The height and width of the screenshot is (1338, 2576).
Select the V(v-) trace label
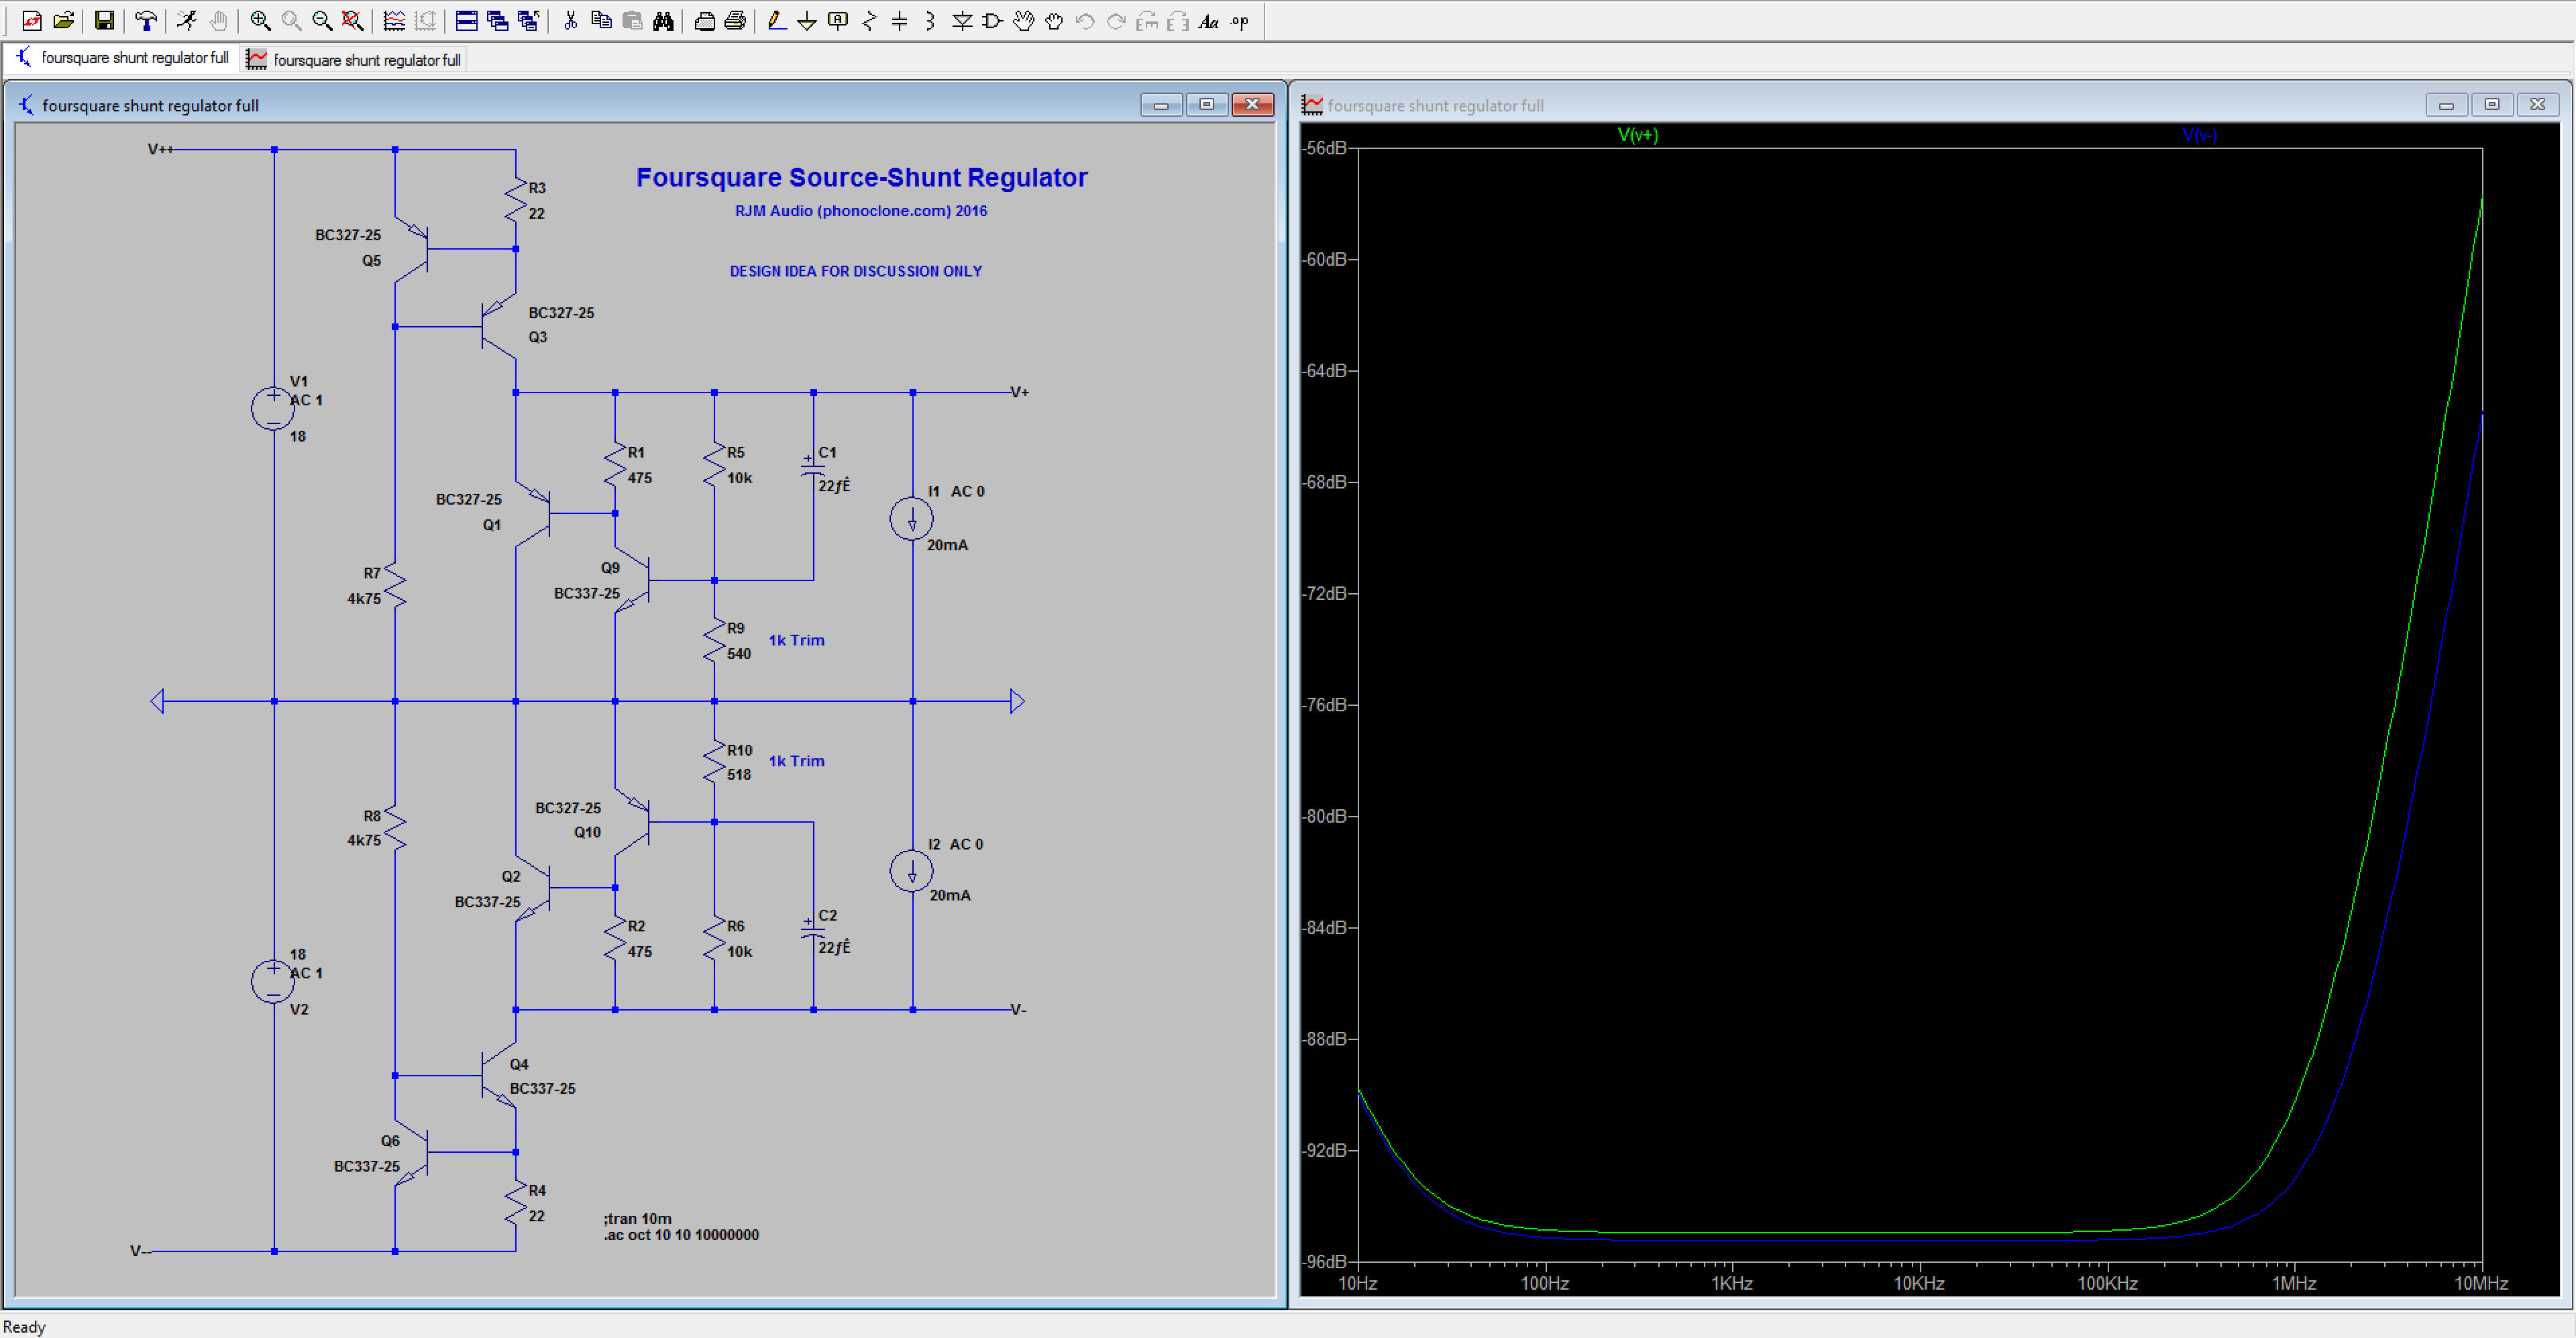2199,135
